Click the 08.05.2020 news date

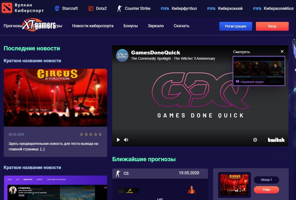pos(16,135)
